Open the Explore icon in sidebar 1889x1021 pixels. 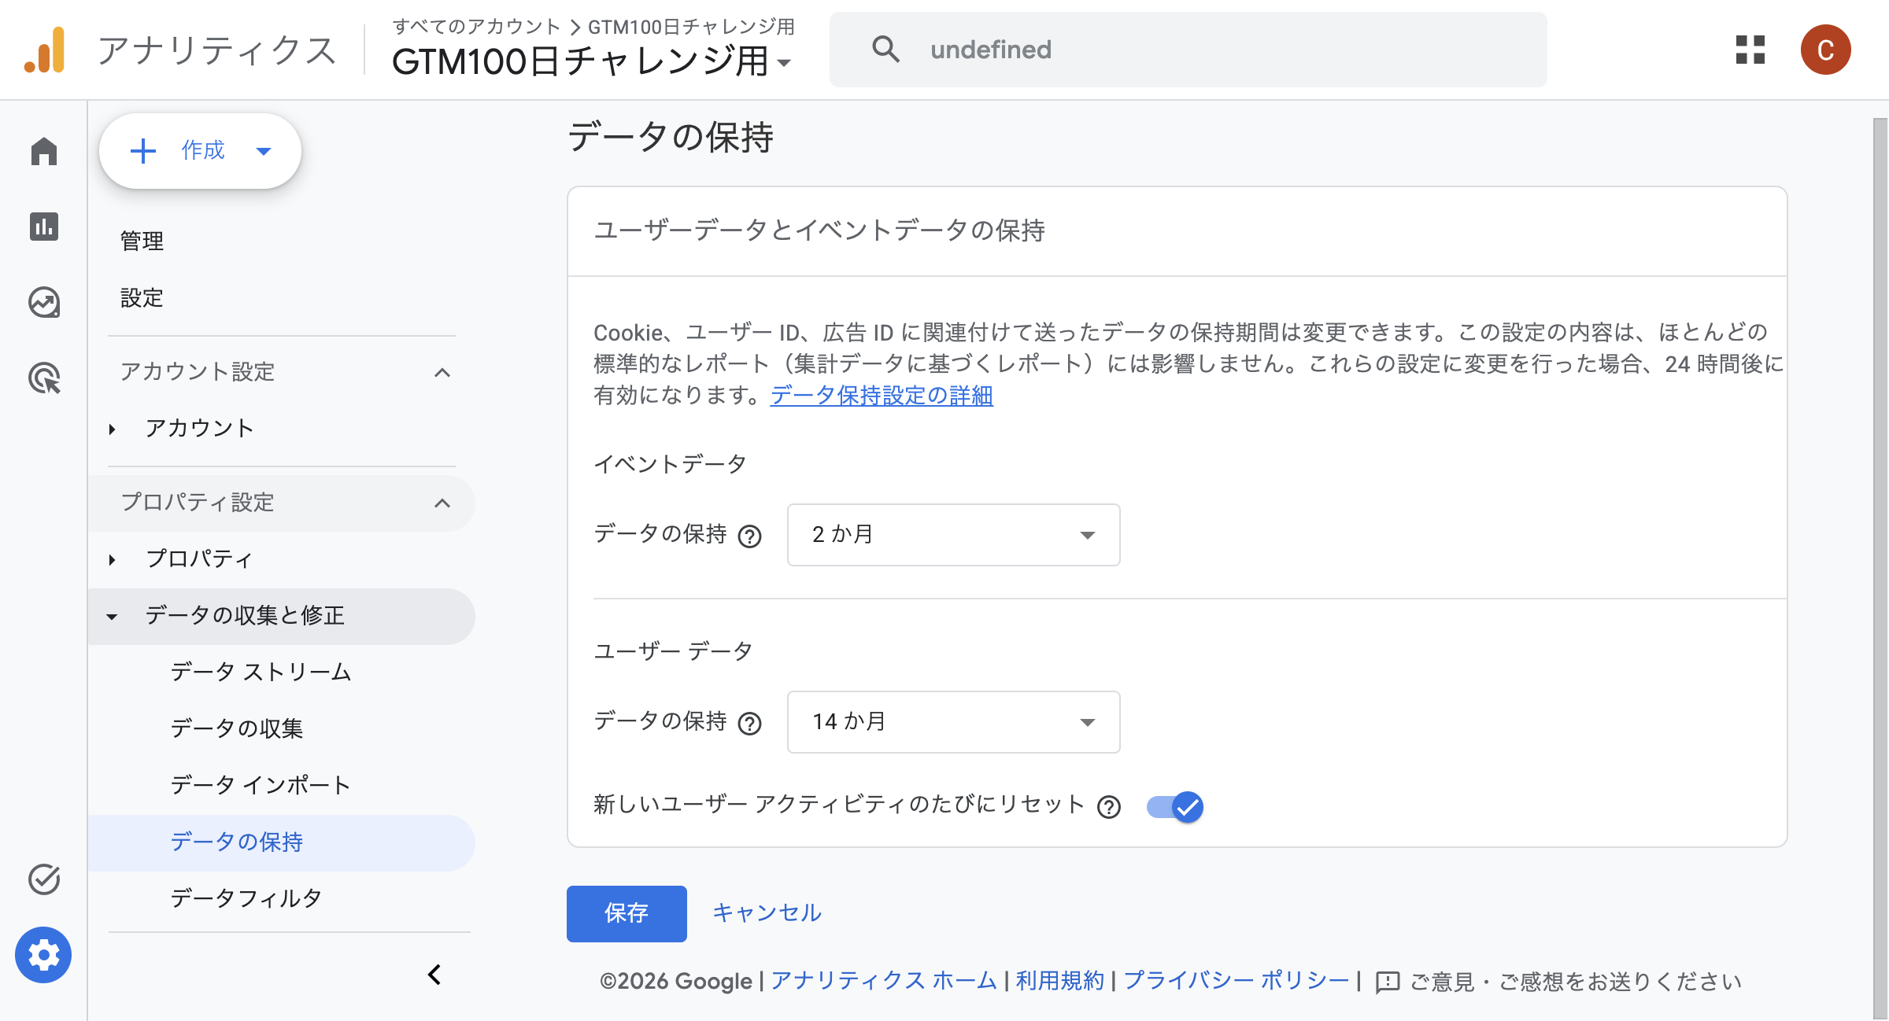[44, 302]
